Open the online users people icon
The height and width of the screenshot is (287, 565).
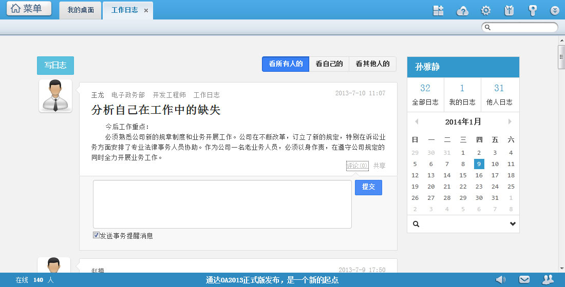click(548, 279)
